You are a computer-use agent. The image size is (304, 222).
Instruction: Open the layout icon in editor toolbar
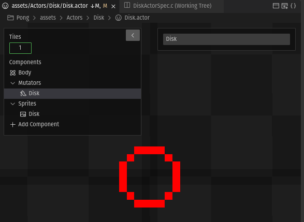pyautogui.click(x=276, y=6)
